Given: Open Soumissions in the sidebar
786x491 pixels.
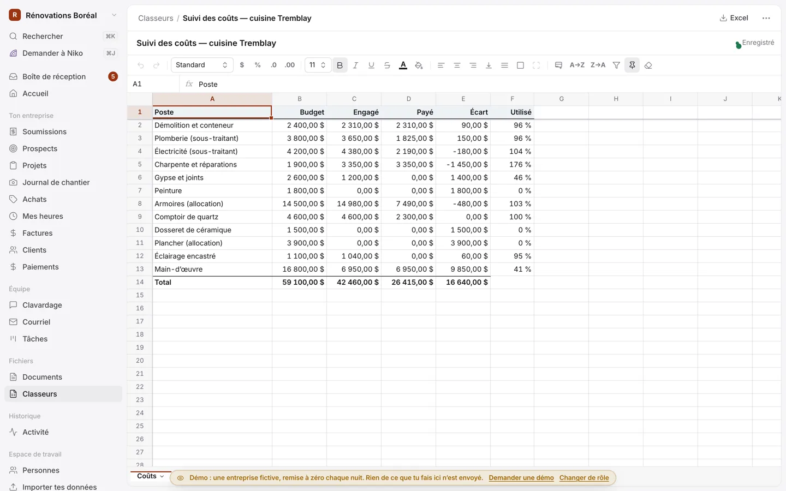Looking at the screenshot, I should (63, 131).
